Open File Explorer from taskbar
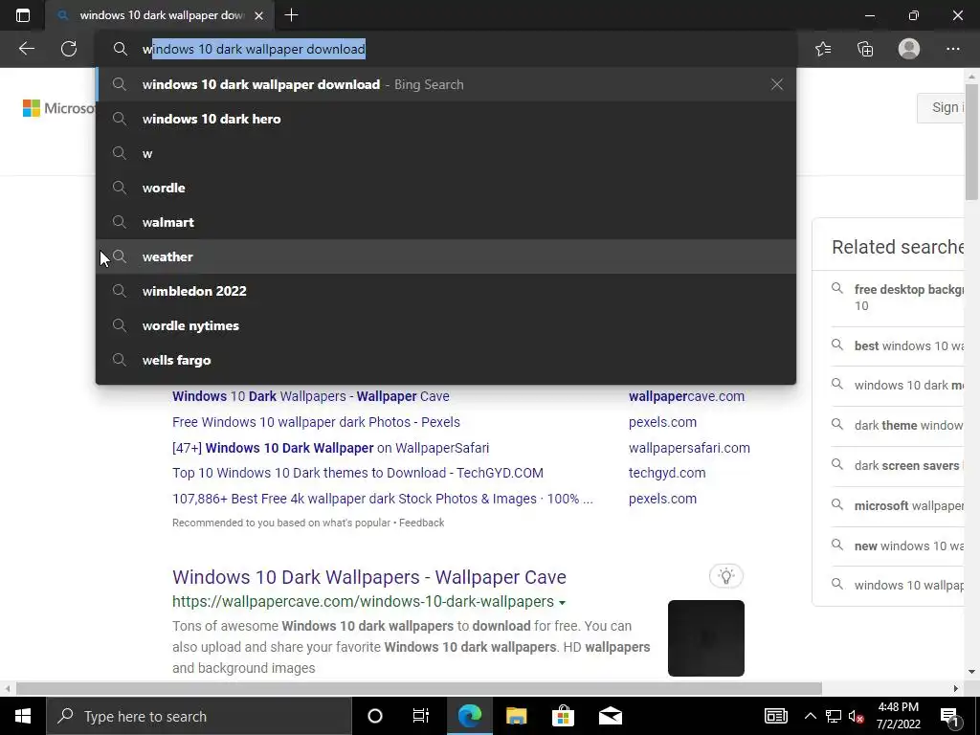The height and width of the screenshot is (735, 980). click(516, 716)
